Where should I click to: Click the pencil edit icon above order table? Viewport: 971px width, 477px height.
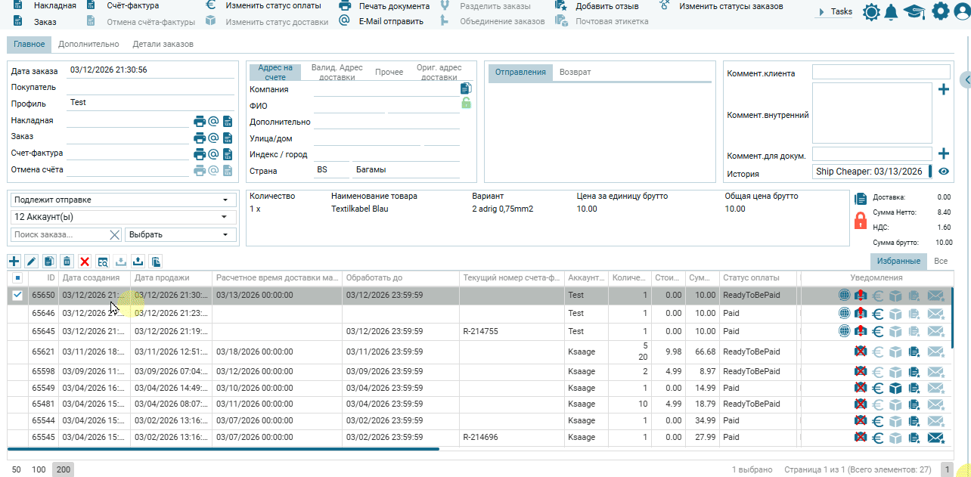pyautogui.click(x=31, y=262)
